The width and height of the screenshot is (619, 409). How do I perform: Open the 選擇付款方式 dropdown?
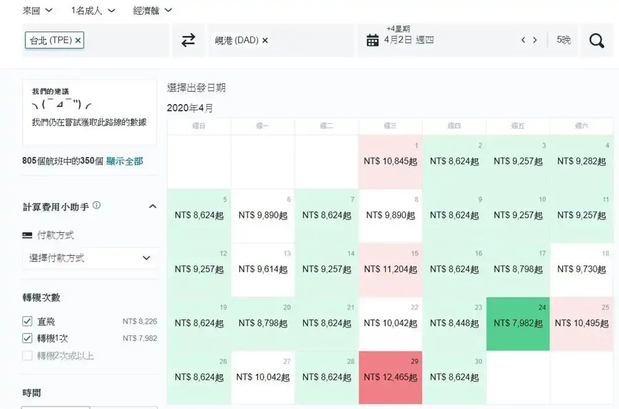coord(90,258)
